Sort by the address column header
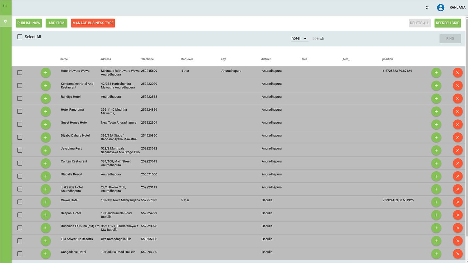468x263 pixels. pyautogui.click(x=106, y=59)
